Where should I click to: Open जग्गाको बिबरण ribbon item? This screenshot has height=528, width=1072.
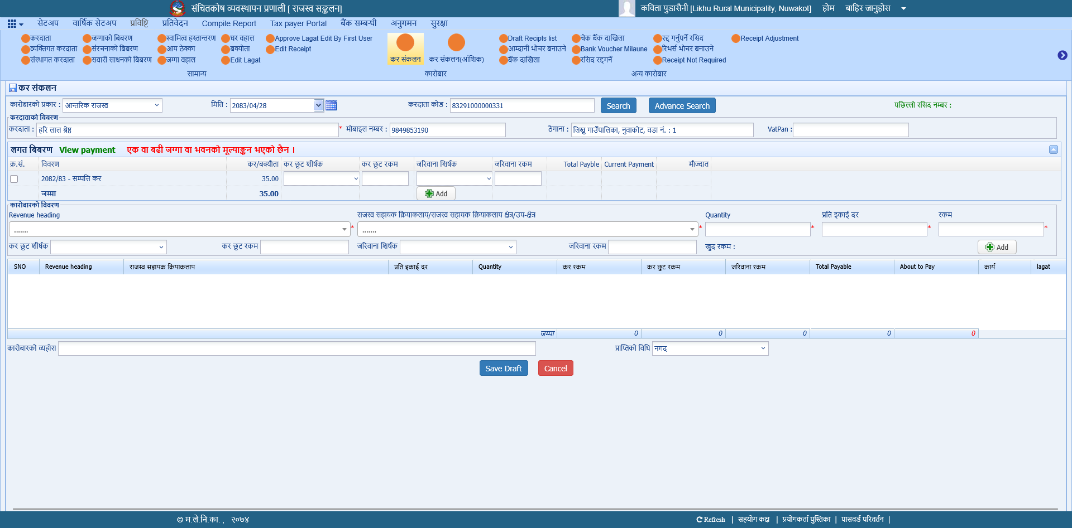[x=108, y=38]
